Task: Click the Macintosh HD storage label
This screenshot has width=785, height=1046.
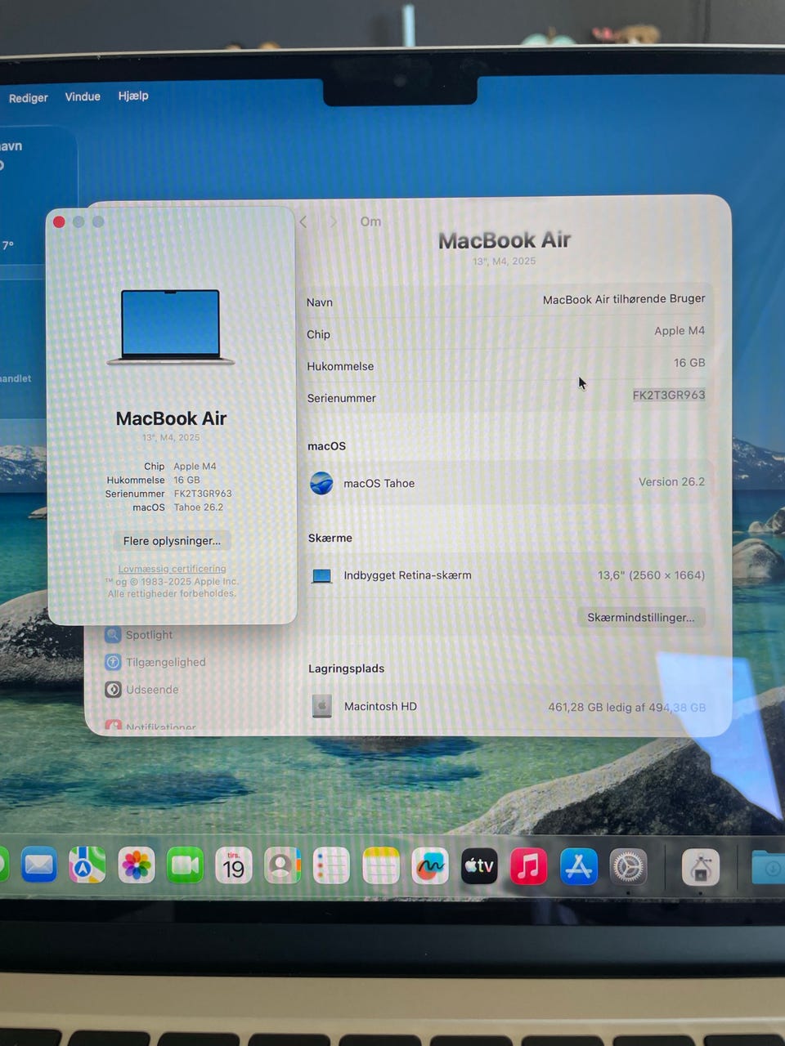Action: (x=380, y=707)
